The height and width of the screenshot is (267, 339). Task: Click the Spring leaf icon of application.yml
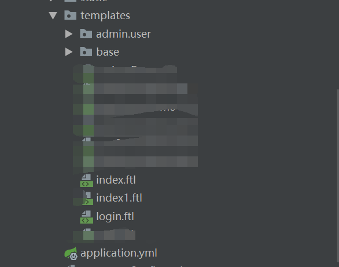click(71, 253)
